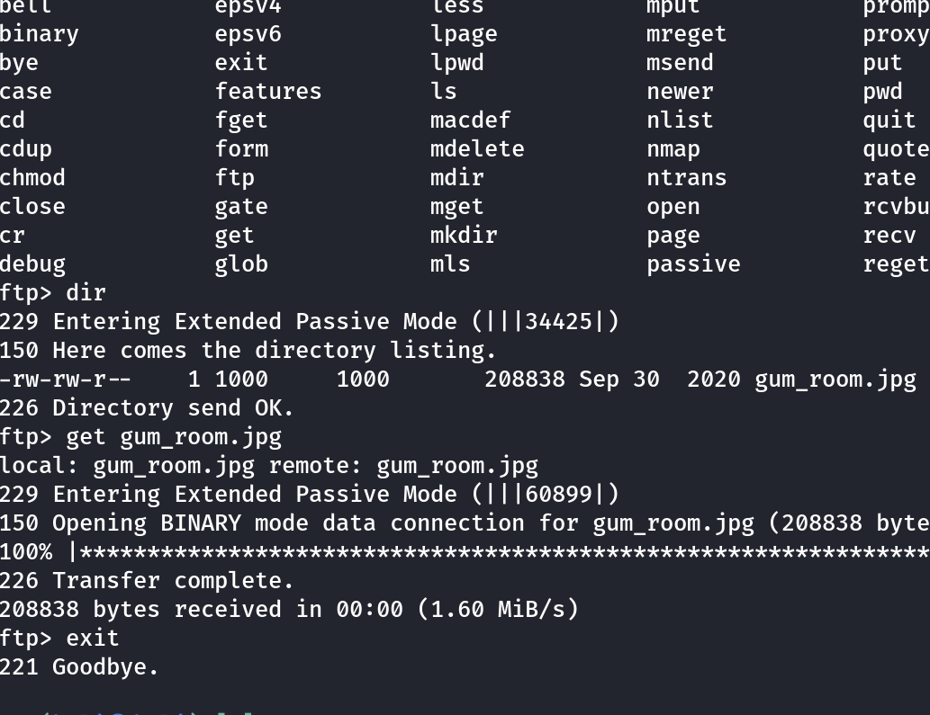Click on the "nlist" command

click(679, 120)
